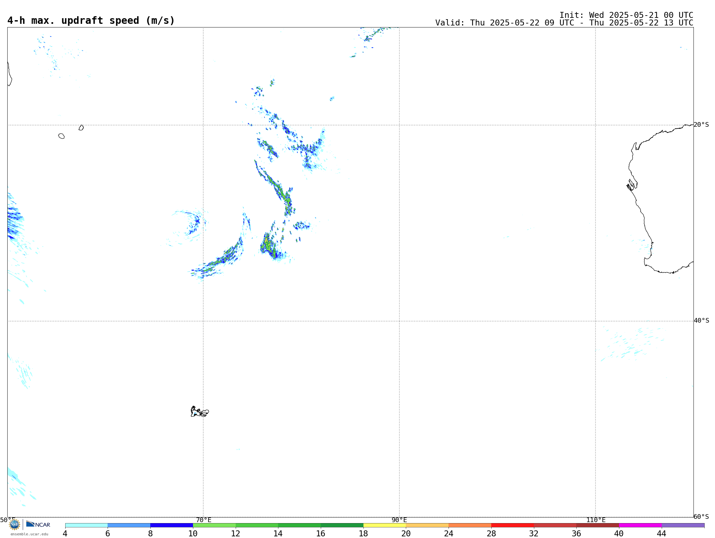This screenshot has width=715, height=538.
Task: Select the dark blue 8–10 colorbar swatch
Action: click(x=171, y=525)
